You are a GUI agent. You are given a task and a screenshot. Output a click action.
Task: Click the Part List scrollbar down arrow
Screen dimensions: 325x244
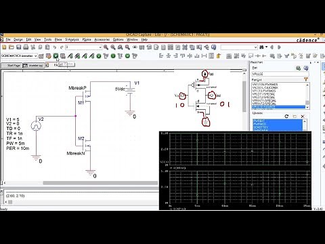(x=307, y=107)
